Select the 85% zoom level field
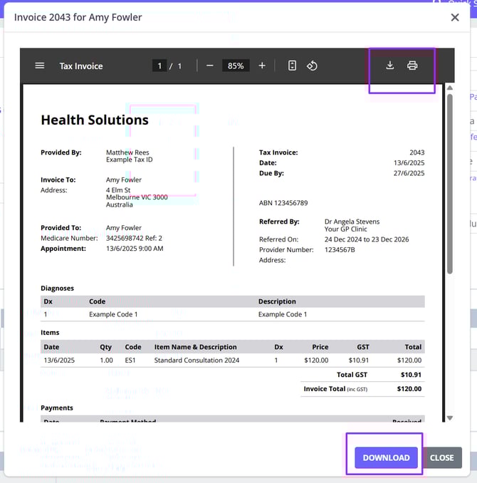477x483 pixels. (235, 66)
